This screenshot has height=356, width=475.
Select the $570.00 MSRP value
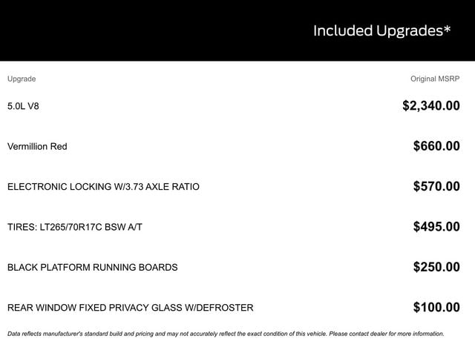436,187
